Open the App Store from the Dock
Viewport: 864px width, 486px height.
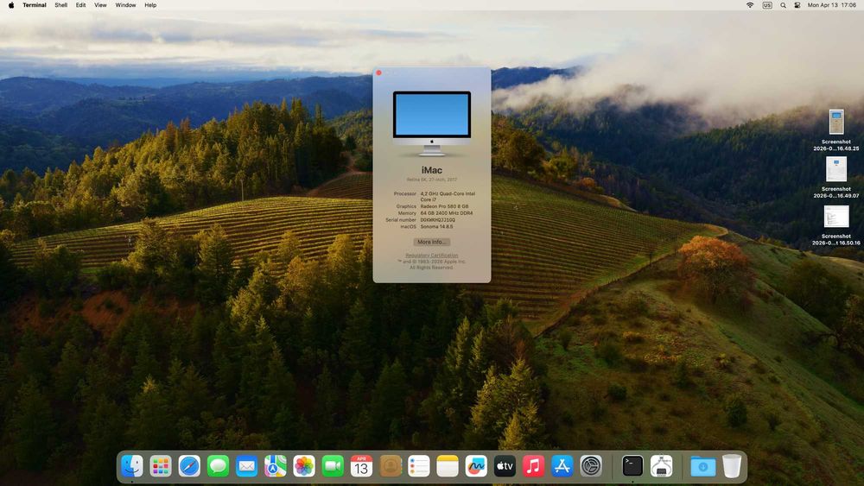[562, 467]
